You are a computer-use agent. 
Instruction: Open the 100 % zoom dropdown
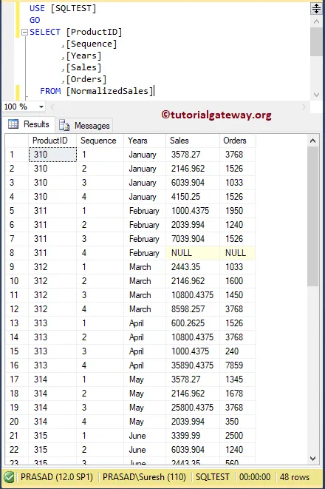click(x=41, y=107)
